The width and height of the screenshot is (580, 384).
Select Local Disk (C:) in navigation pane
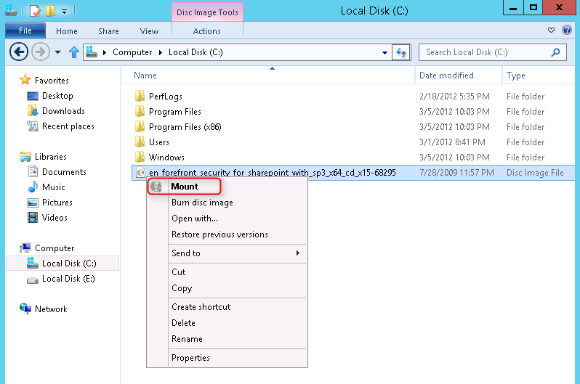69,264
